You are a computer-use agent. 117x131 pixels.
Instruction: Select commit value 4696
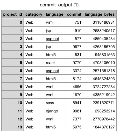(74, 86)
